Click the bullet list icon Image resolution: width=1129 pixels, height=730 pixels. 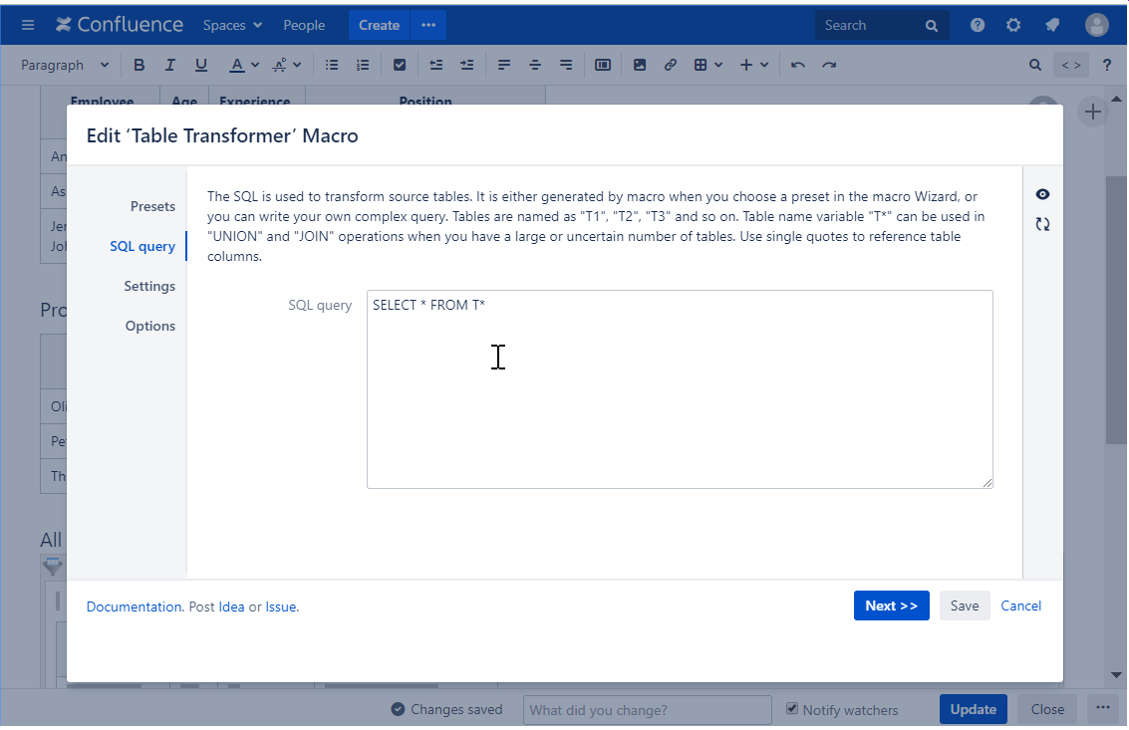point(332,65)
